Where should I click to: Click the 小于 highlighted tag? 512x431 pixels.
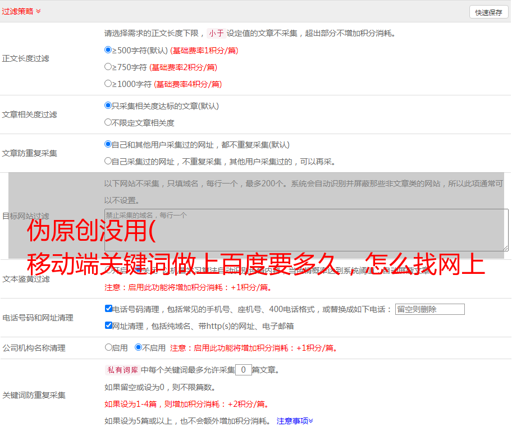pyautogui.click(x=216, y=33)
